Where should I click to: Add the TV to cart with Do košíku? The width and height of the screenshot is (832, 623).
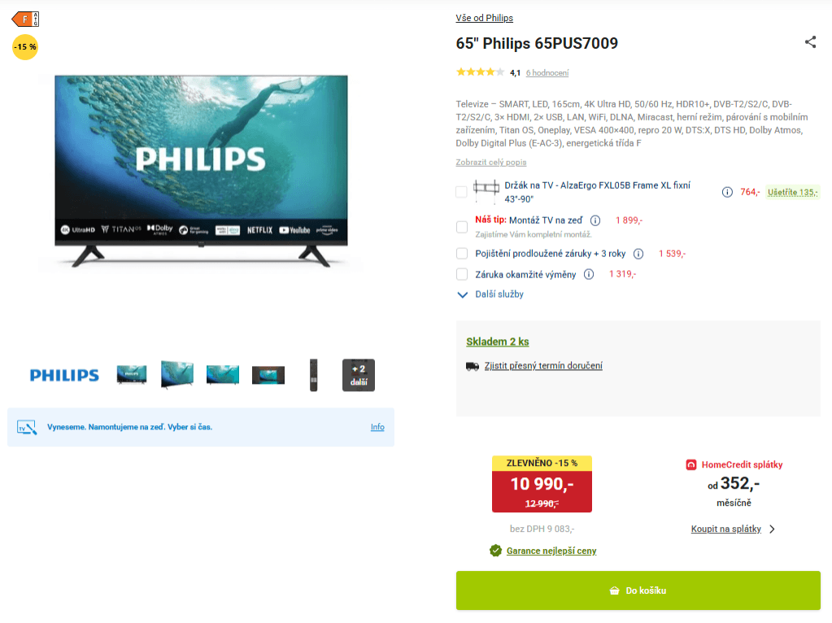[x=638, y=590]
